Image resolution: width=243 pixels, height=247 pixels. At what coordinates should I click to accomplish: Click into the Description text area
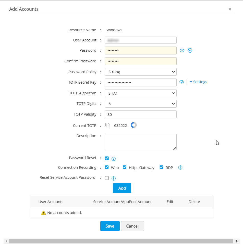click(141, 142)
